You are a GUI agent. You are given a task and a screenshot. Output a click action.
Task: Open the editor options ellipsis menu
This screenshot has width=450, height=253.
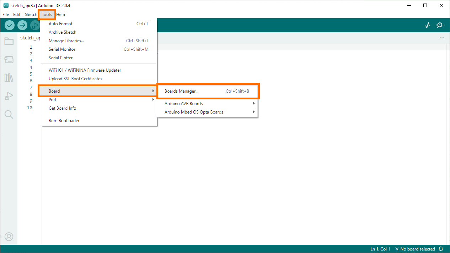pos(442,37)
